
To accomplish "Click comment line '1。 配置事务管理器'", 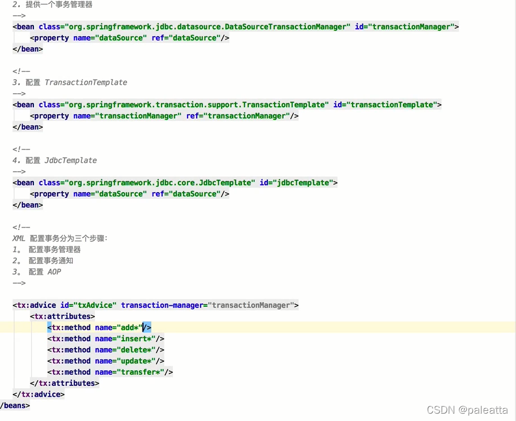I will coord(46,250).
